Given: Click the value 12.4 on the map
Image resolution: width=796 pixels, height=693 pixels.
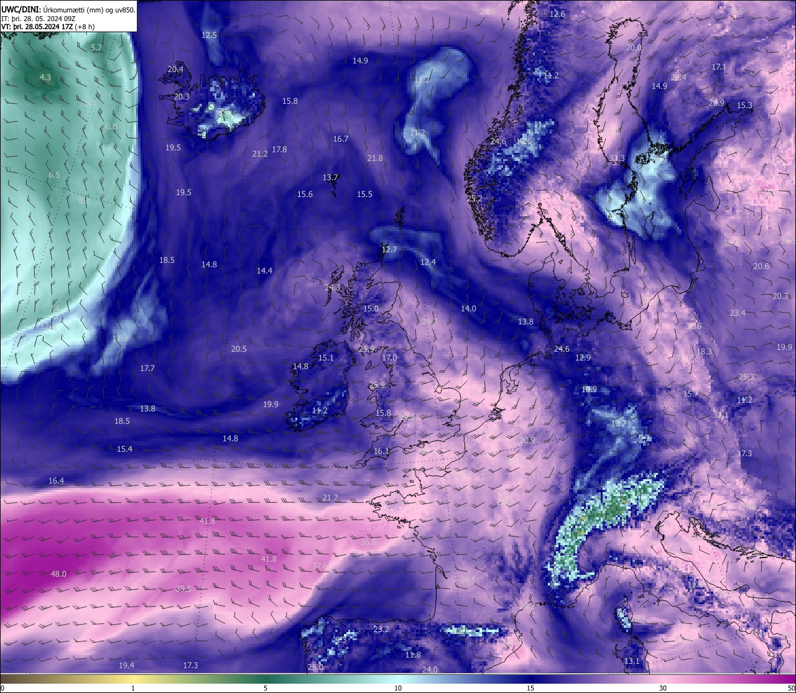Looking at the screenshot, I should click(x=428, y=262).
